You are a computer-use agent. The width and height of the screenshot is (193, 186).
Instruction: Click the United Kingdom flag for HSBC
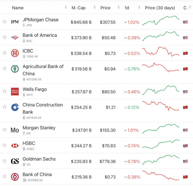(185, 145)
